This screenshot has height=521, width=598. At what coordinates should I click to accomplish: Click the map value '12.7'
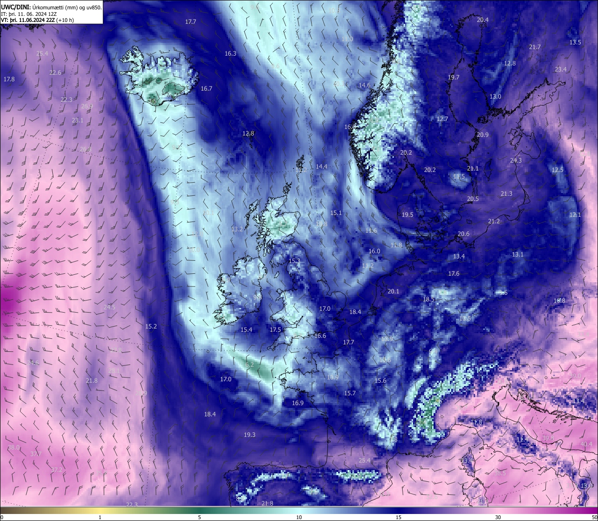(x=442, y=119)
